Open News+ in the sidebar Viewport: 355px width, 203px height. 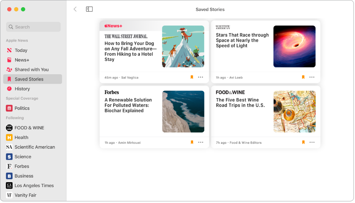click(33, 60)
